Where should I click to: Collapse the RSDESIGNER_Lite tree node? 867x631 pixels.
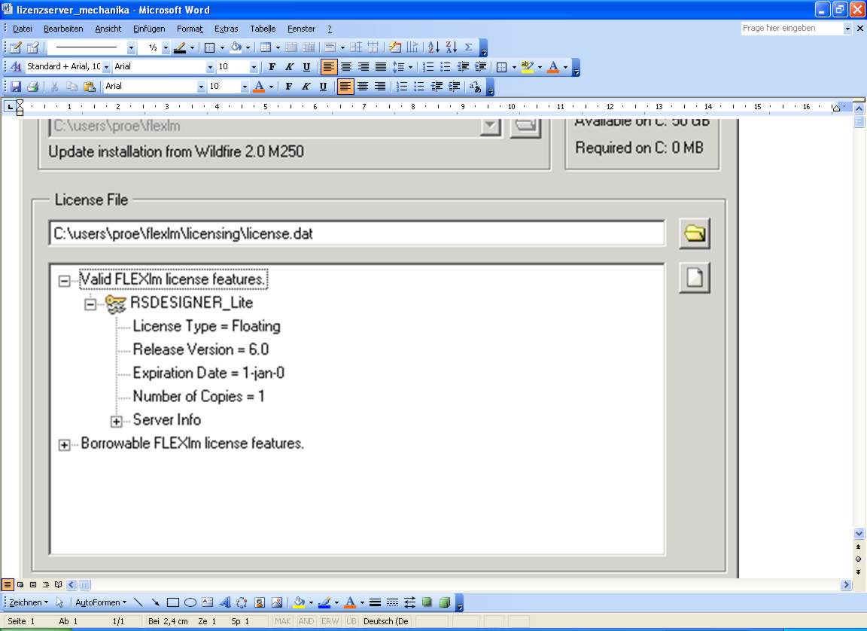[90, 304]
